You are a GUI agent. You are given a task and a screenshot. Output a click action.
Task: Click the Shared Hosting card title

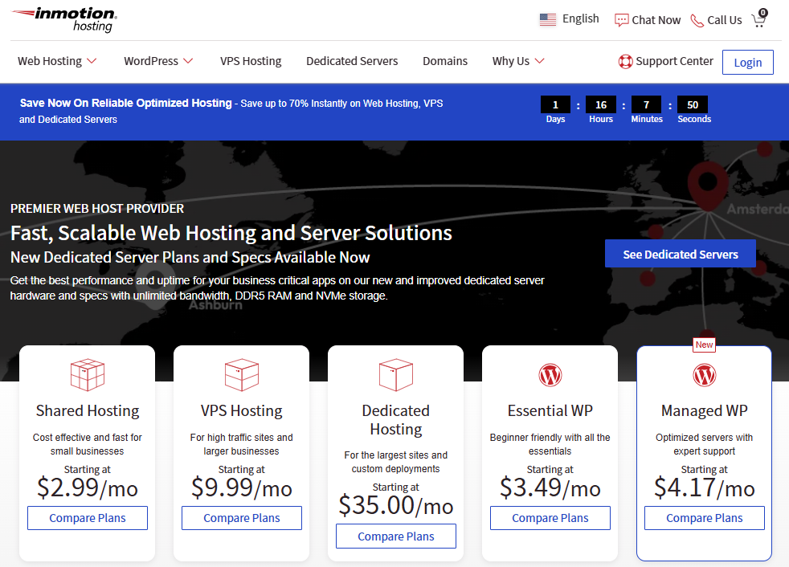[88, 411]
